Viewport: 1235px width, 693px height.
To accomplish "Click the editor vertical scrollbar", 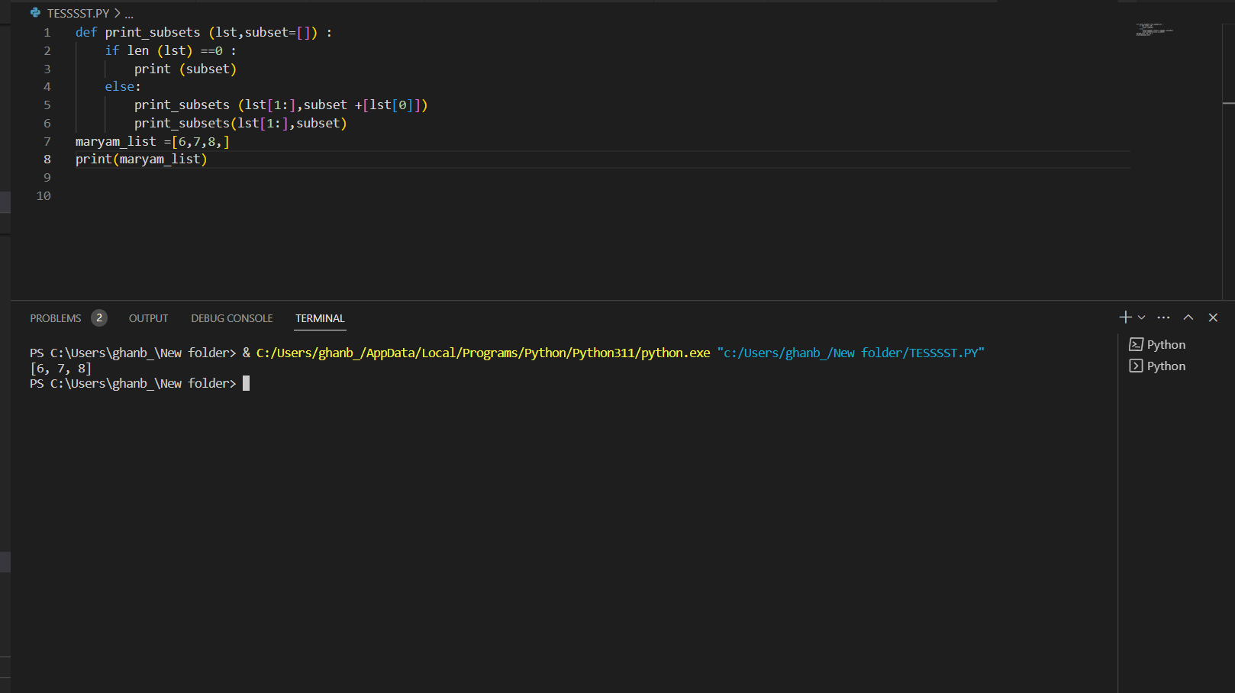I will pos(1228,160).
